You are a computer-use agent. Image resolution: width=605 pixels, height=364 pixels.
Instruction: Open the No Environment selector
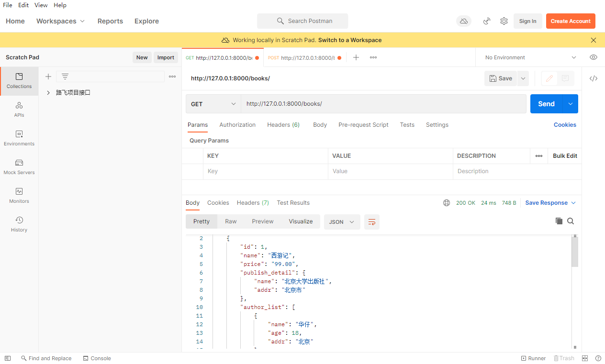point(530,57)
